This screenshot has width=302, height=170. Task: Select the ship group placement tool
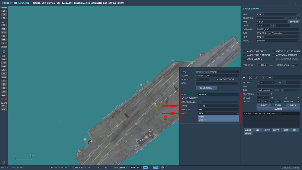coord(4,66)
